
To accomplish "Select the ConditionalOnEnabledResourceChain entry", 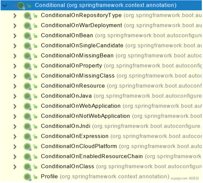I will click(92, 157).
